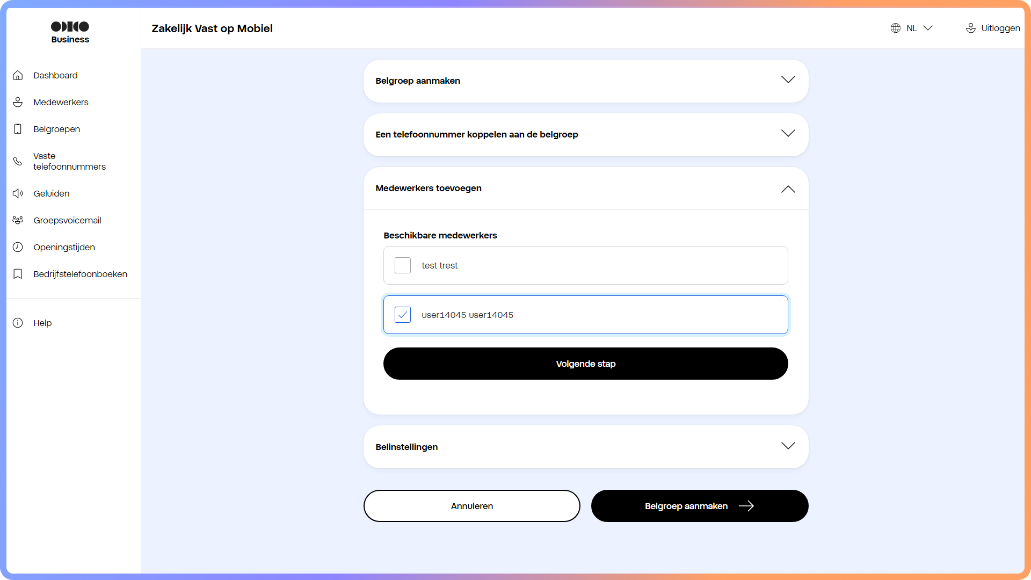Open Bedrijfstelefoonboeken with the bookmark icon
Viewport: 1031px width, 580px height.
pos(18,274)
